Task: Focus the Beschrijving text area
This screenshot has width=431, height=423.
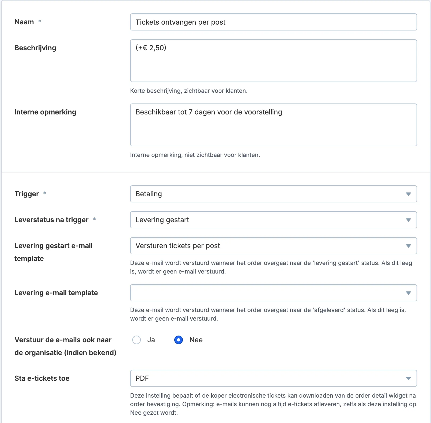Action: [273, 61]
